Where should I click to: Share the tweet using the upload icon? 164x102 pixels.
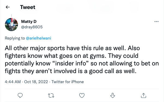(x=144, y=95)
